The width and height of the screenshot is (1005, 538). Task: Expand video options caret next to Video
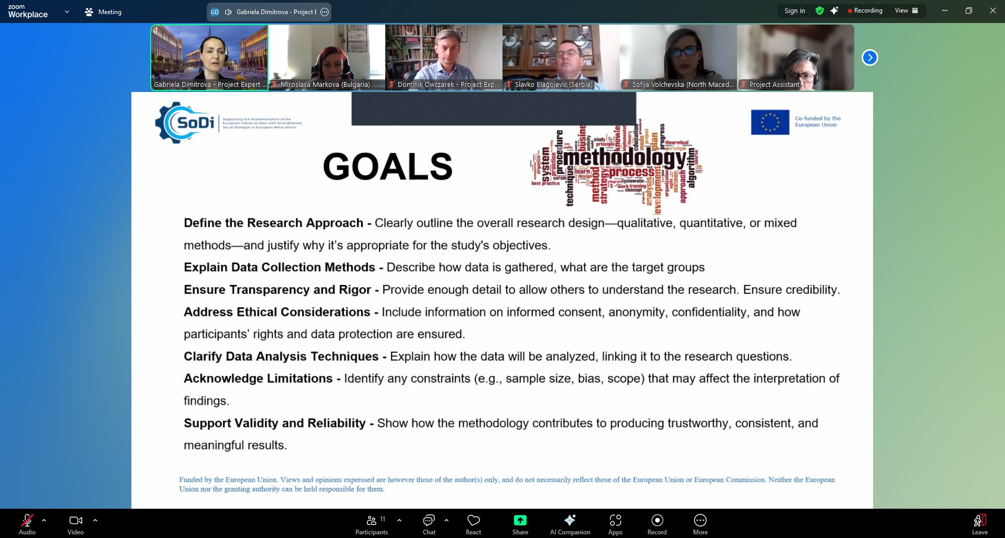click(95, 520)
